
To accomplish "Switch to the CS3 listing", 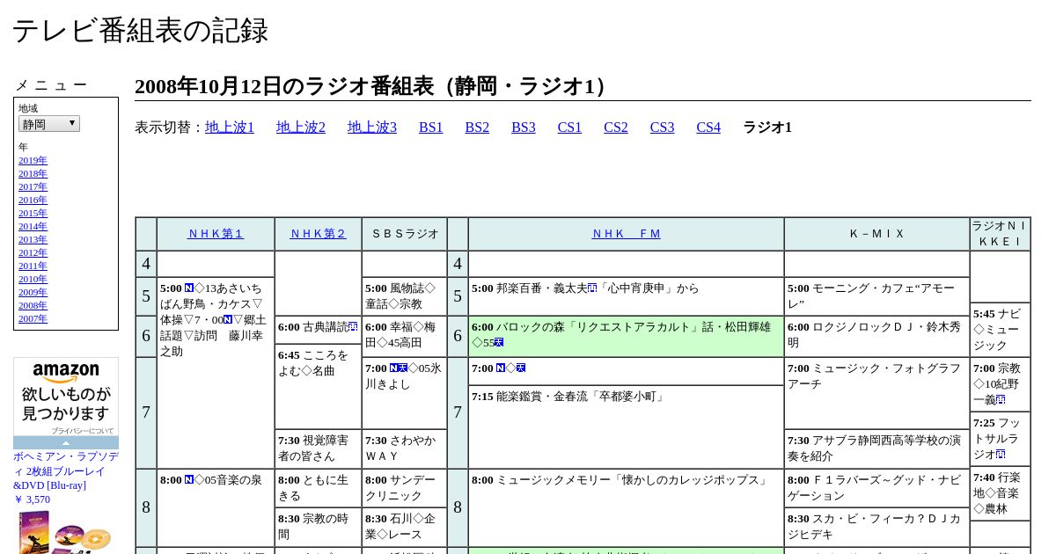I will click(662, 128).
